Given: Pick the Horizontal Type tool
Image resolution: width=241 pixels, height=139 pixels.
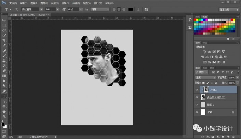Looking at the screenshot, I should (4, 96).
